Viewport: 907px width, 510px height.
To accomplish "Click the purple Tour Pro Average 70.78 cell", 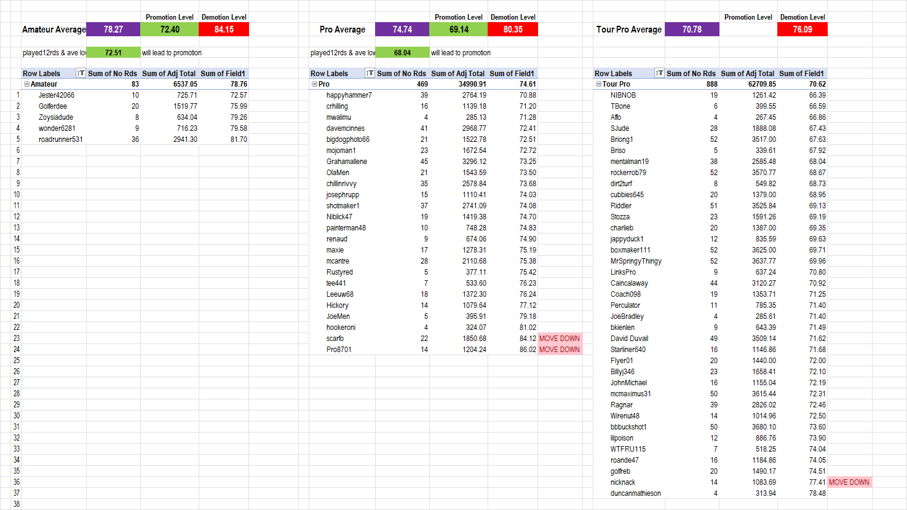I will pos(692,29).
